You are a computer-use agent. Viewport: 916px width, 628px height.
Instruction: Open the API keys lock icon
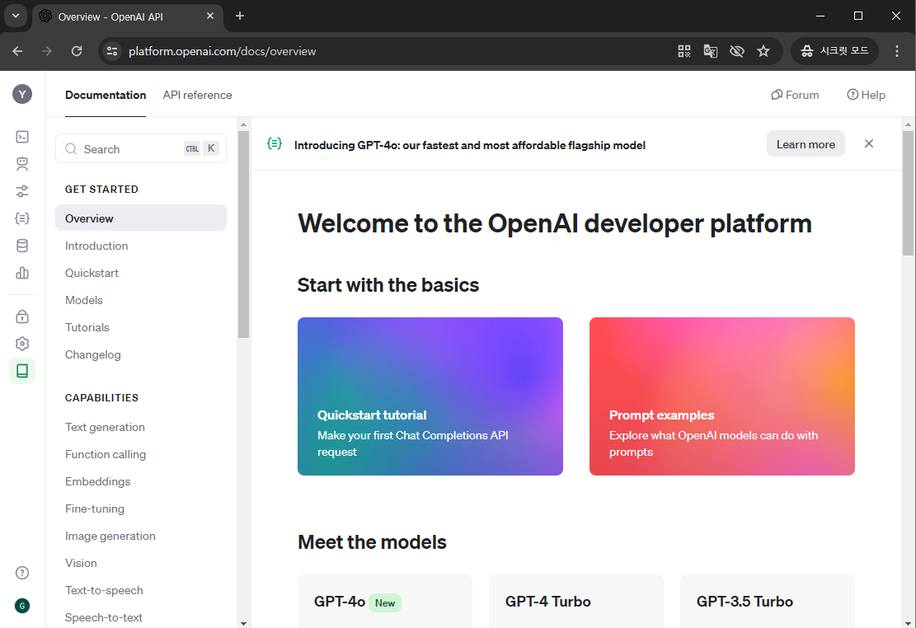pyautogui.click(x=22, y=316)
